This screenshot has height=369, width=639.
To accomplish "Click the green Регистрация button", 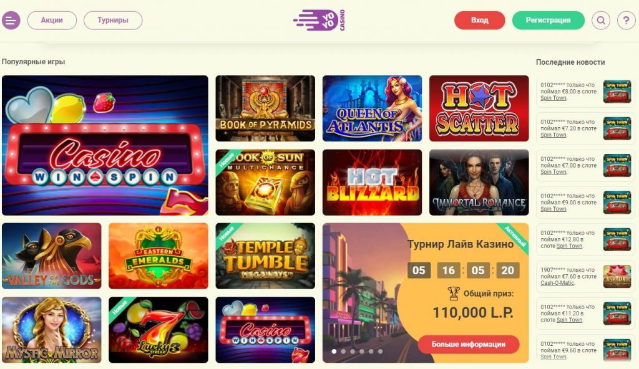I will [x=548, y=20].
